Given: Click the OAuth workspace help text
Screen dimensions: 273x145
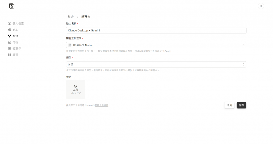Looking at the screenshot, I should click(x=119, y=51).
